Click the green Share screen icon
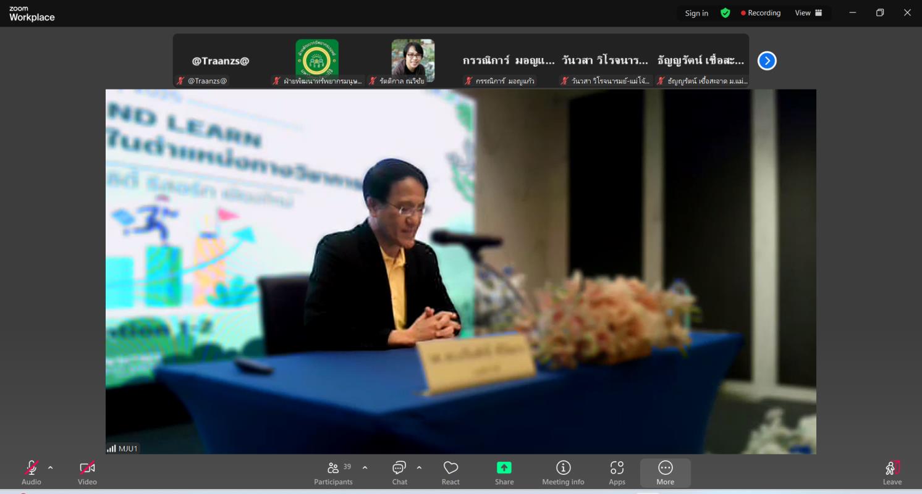Screen dimensions: 922x494 504,467
